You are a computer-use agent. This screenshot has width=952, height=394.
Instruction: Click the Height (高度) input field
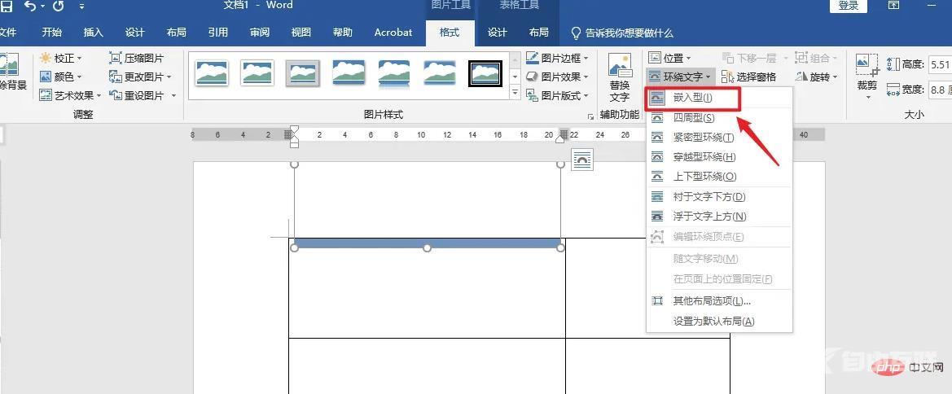pos(939,64)
